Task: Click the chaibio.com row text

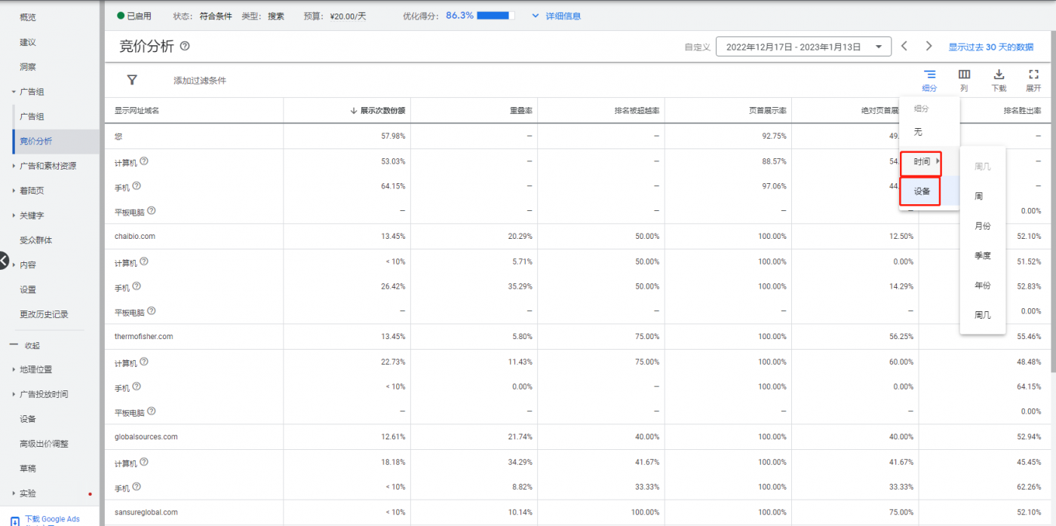Action: tap(135, 236)
